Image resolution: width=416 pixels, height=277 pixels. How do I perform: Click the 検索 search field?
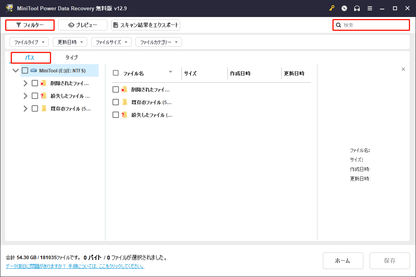click(371, 25)
